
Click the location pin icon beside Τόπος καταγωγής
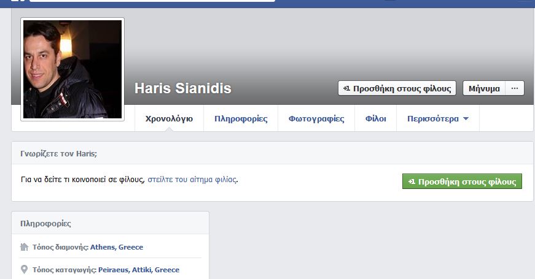pos(25,270)
